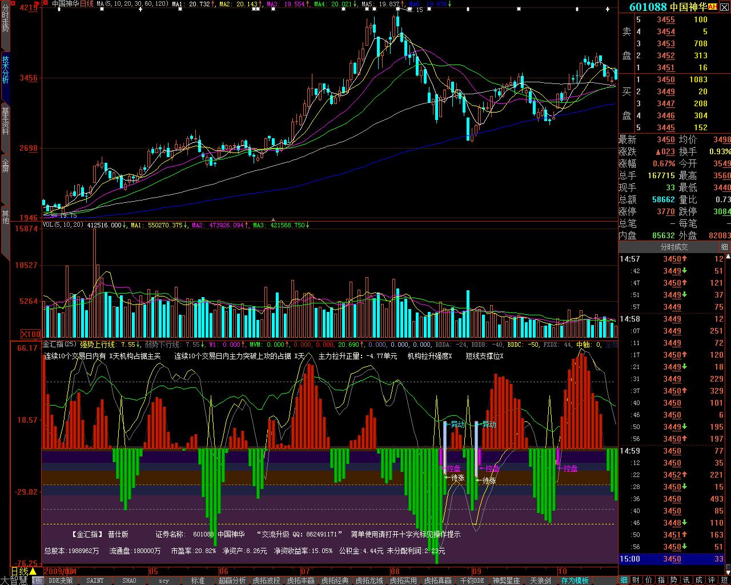731x585 pixels.
Task: Open the 大智慧 logo menu
Action: (14, 580)
